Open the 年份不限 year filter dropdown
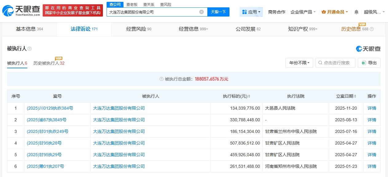Viewport: 388px width, 177px height. [299, 62]
